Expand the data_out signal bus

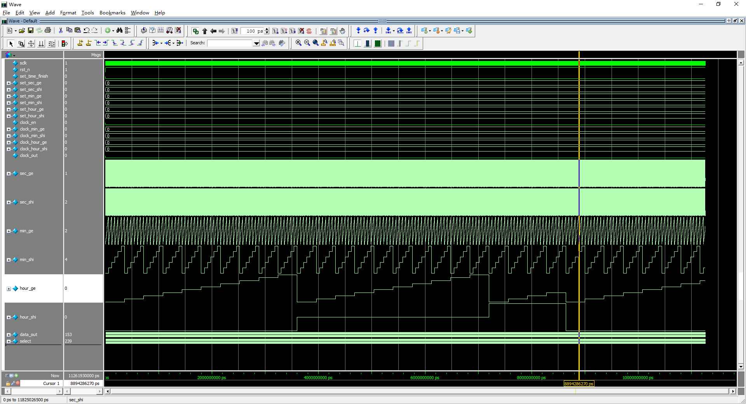pyautogui.click(x=9, y=335)
